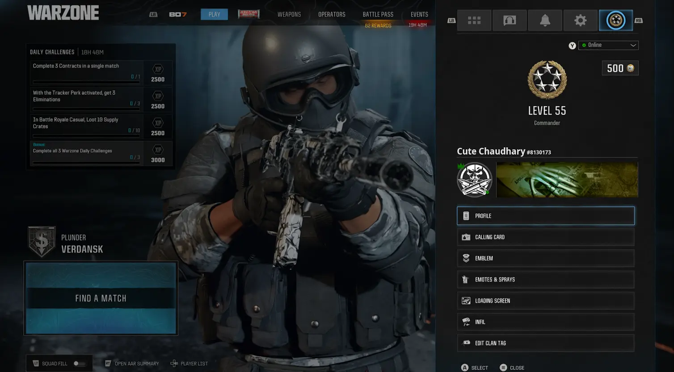Open the Online status dropdown
This screenshot has height=372, width=674.
tap(608, 45)
